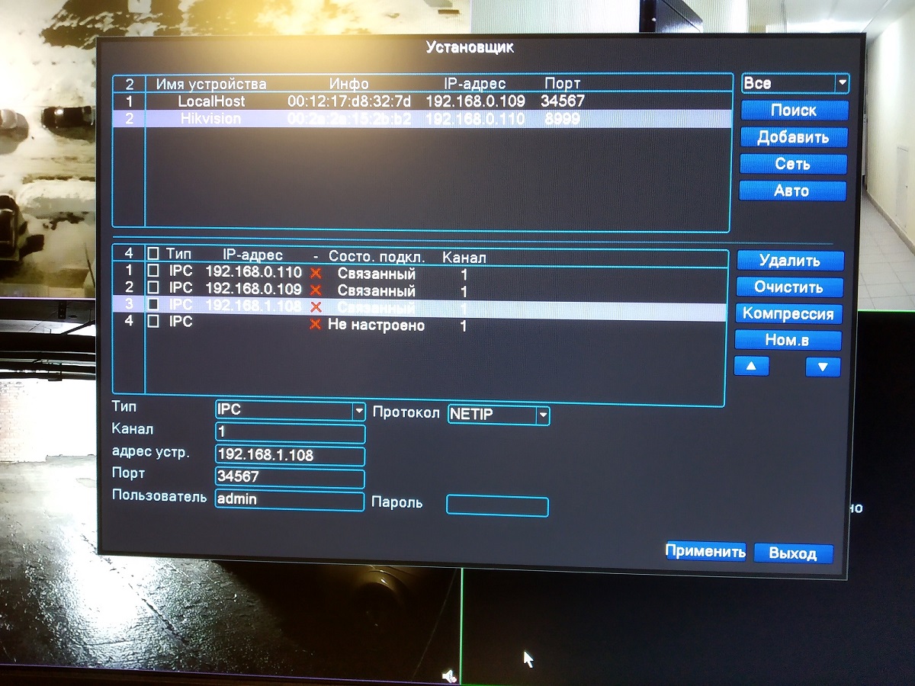This screenshot has width=915, height=686.
Task: Click the move down arrow button
Action: point(823,367)
